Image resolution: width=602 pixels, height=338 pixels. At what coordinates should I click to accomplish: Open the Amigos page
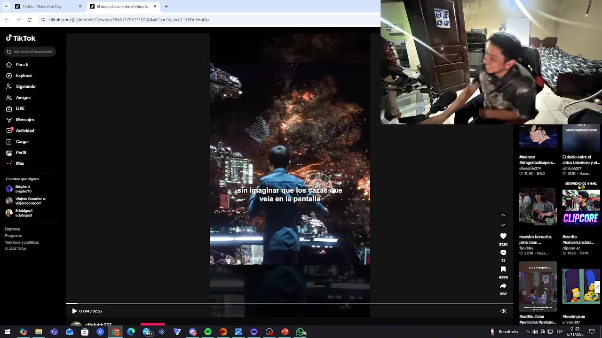click(x=18, y=98)
